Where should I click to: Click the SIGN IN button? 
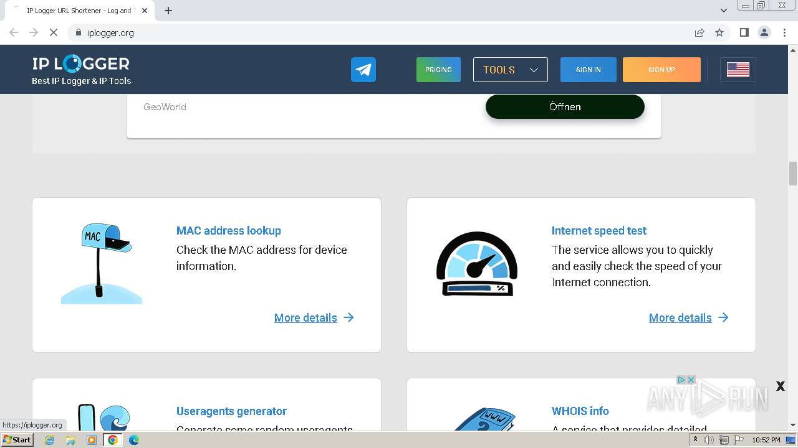click(589, 70)
